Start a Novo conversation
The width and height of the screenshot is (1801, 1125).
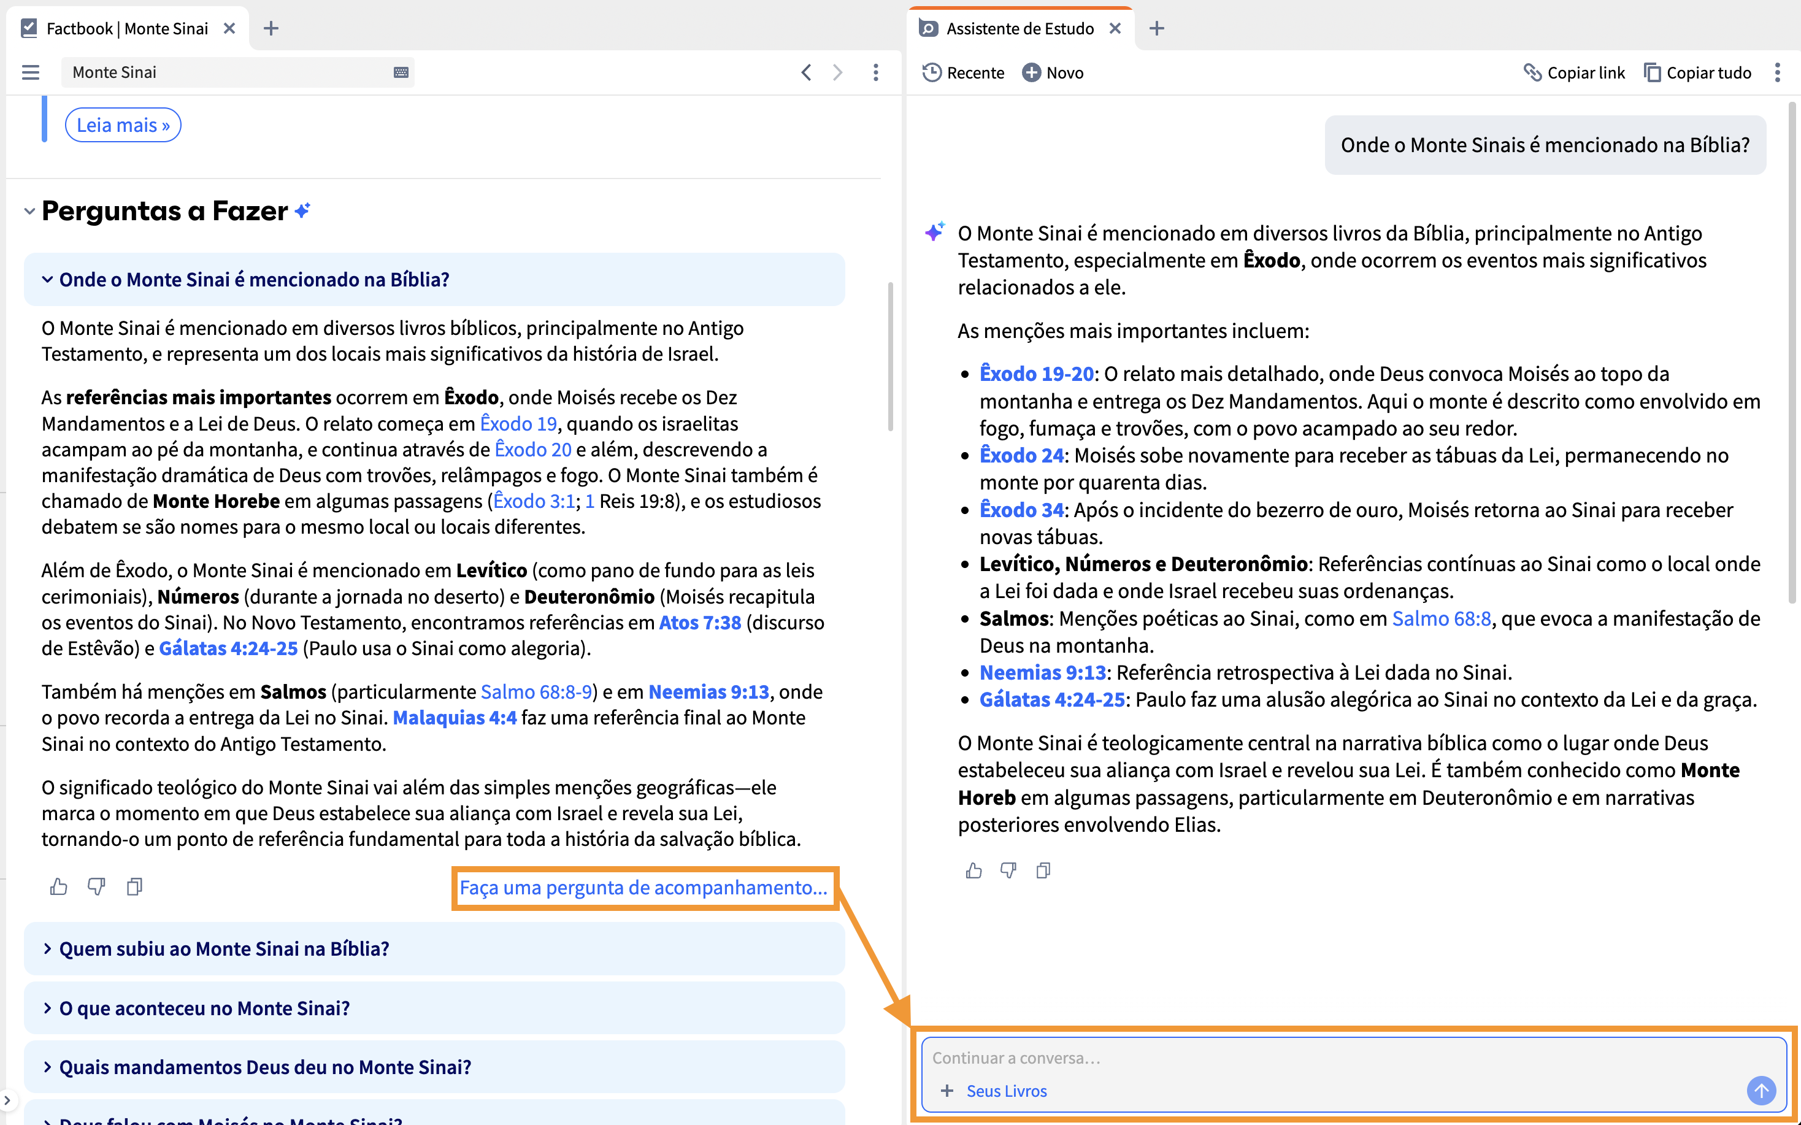(1053, 72)
